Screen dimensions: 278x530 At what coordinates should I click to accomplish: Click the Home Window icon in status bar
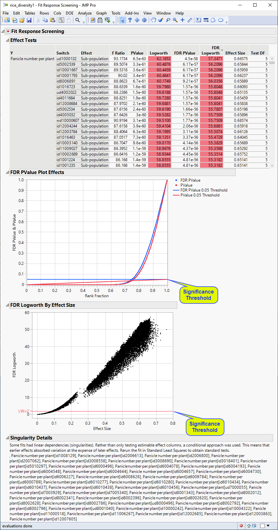click(249, 526)
